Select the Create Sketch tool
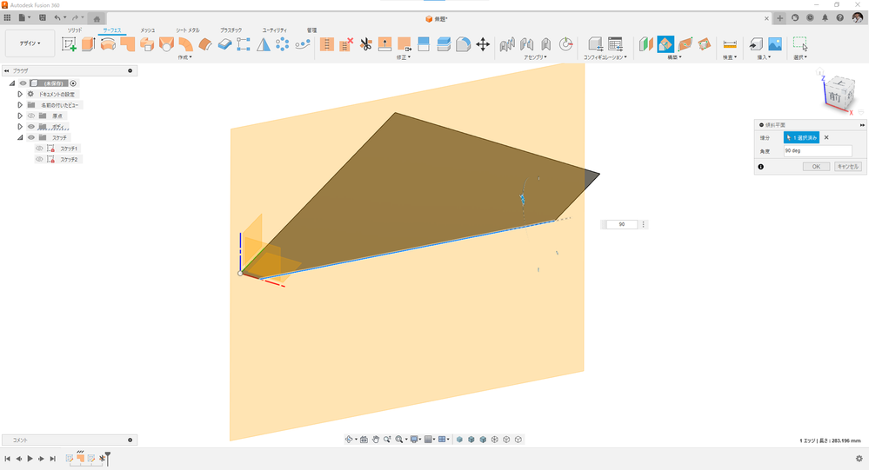869x470 pixels. point(69,44)
